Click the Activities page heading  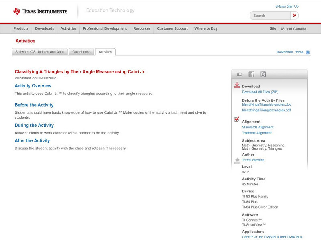pos(25,41)
